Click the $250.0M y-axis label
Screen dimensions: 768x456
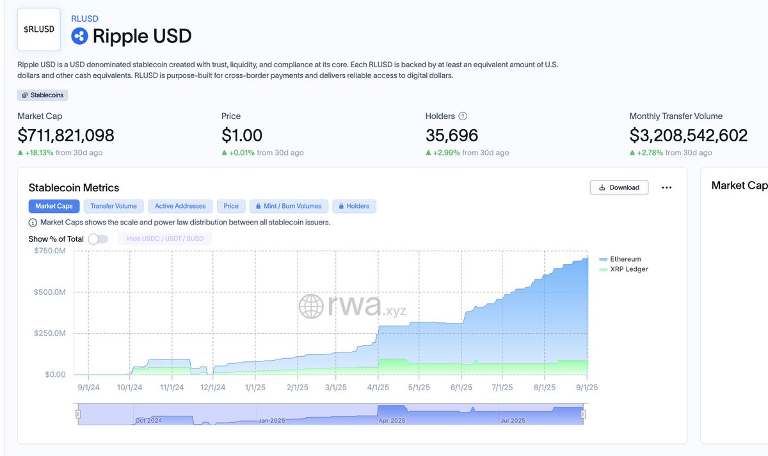coord(50,333)
